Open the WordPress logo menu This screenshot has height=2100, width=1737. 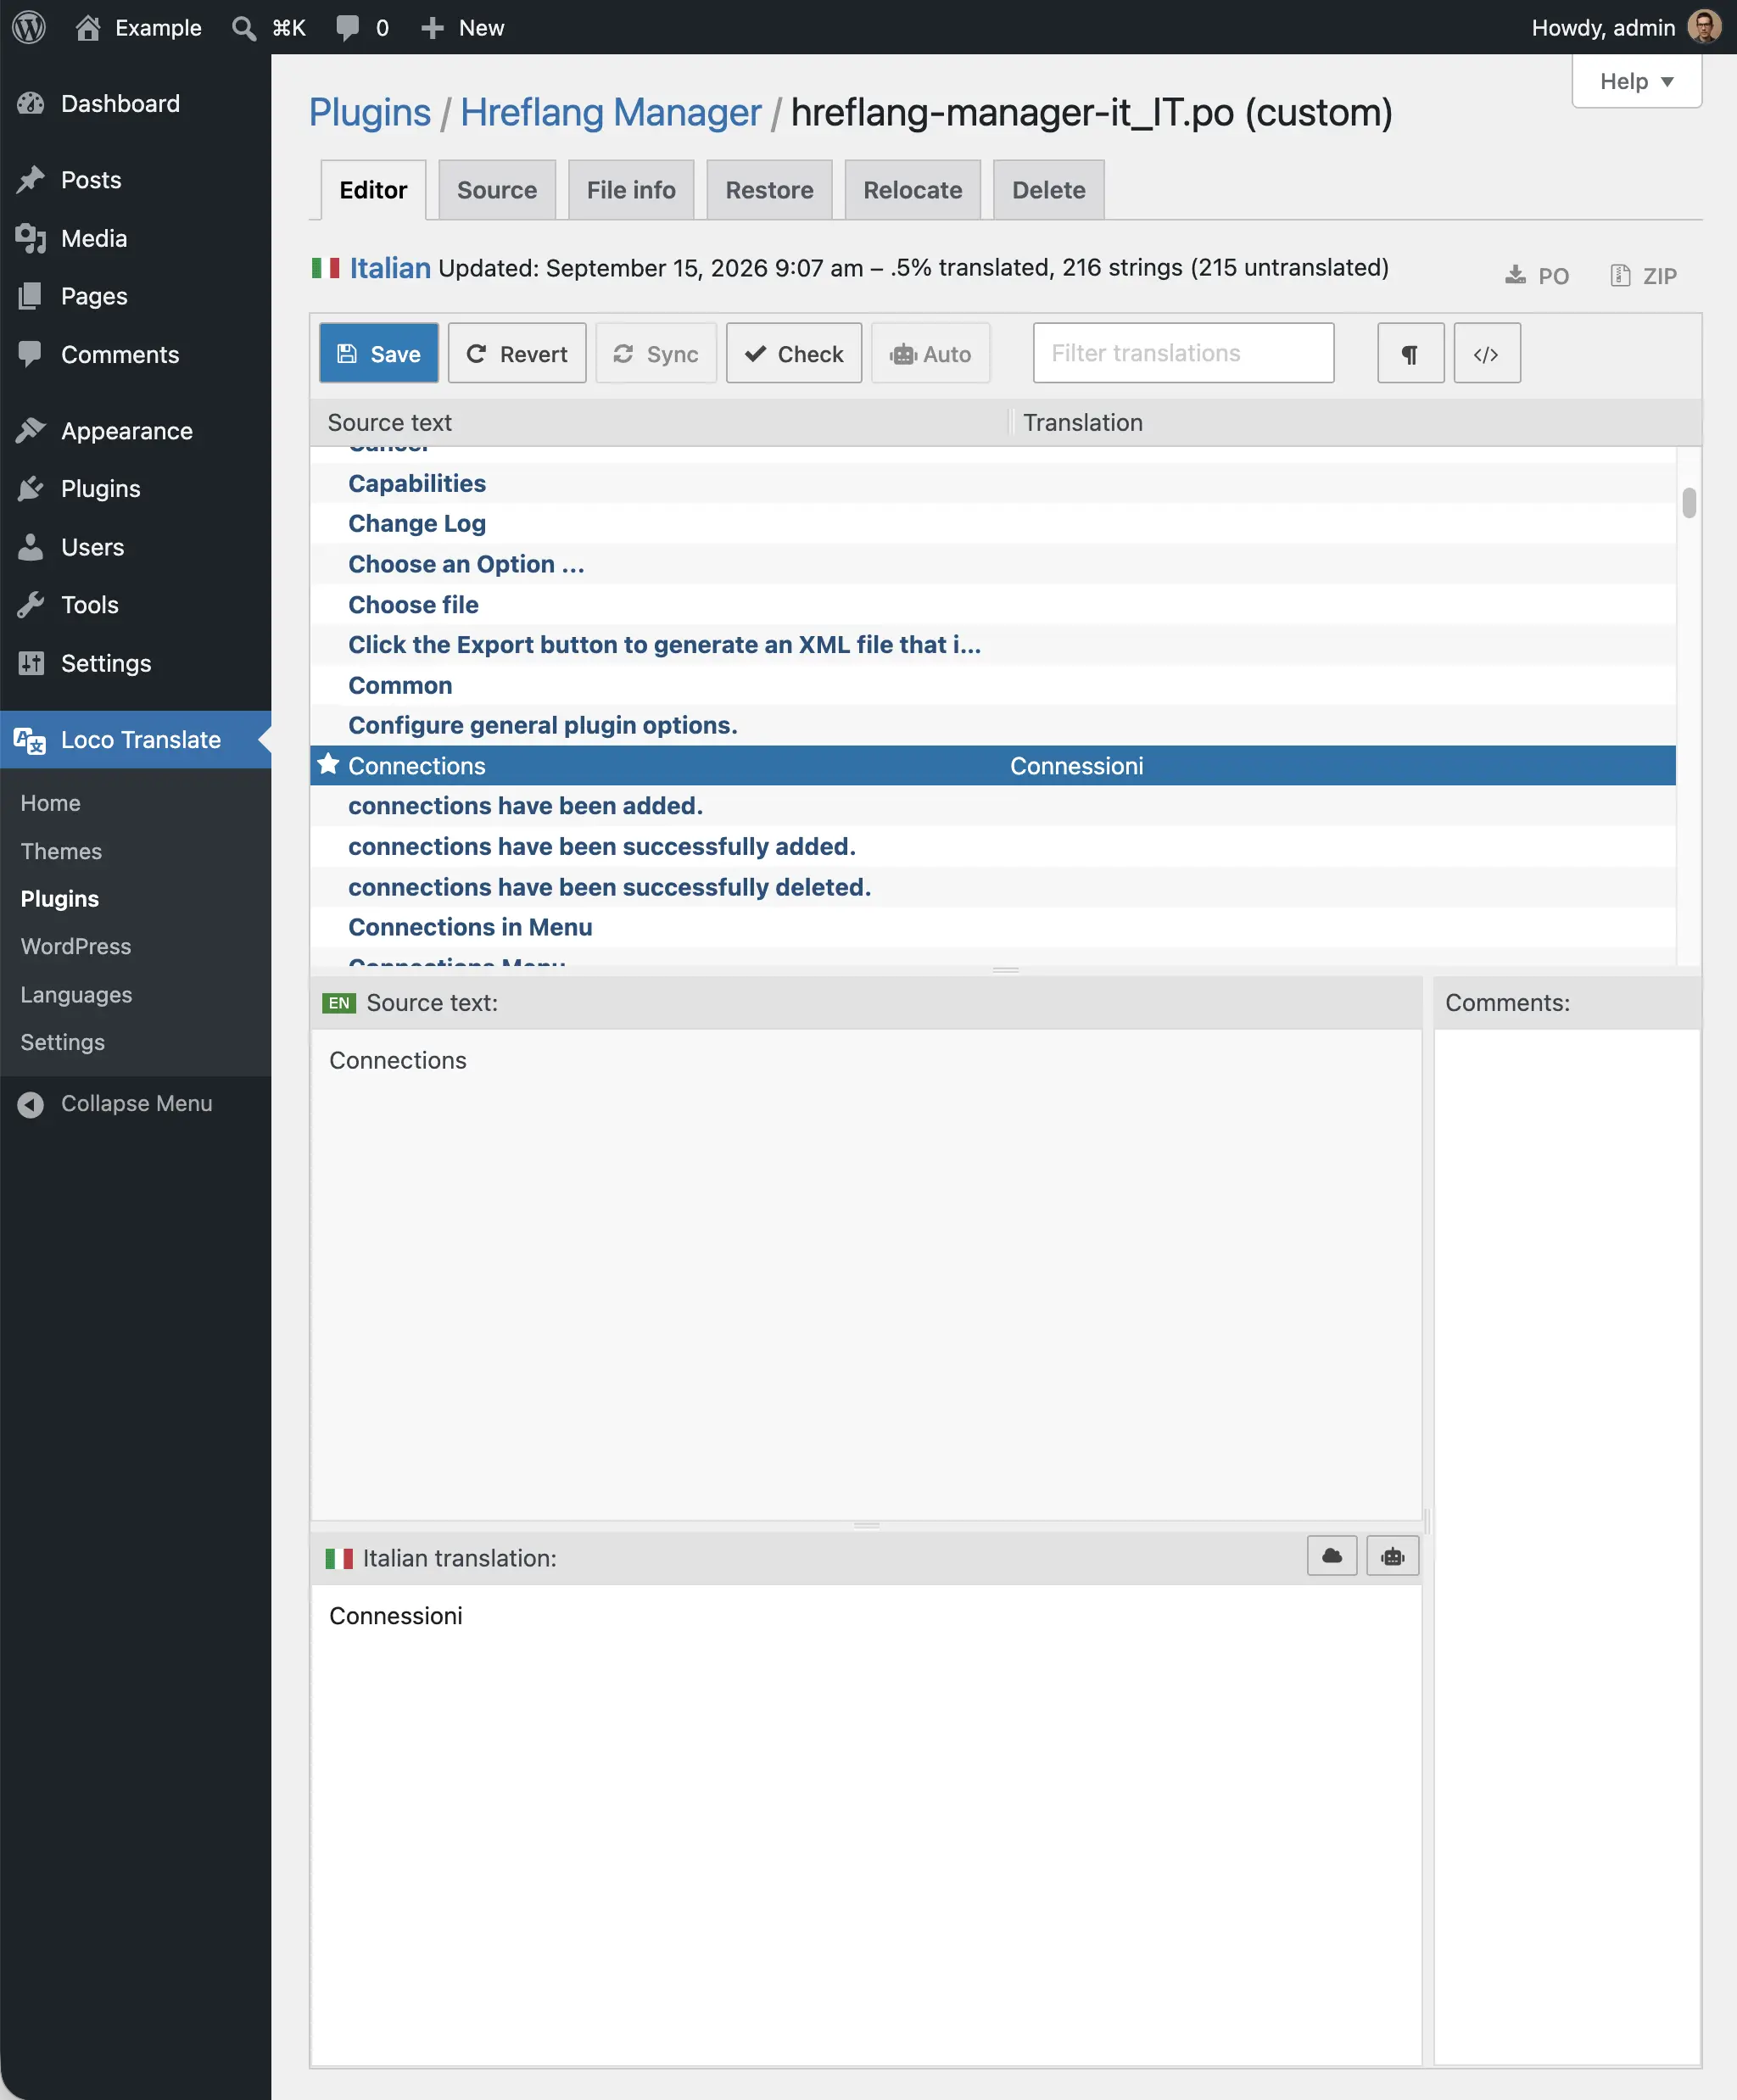29,27
